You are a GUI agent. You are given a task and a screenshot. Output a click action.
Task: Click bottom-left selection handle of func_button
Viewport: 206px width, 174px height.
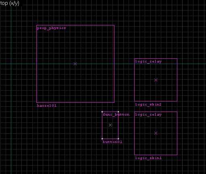[x=102, y=139]
